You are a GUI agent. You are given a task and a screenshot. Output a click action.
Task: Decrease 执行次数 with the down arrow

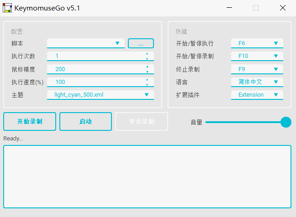pyautogui.click(x=147, y=59)
